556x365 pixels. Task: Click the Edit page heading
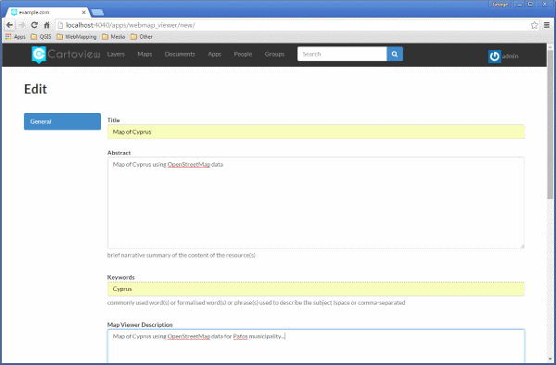35,89
